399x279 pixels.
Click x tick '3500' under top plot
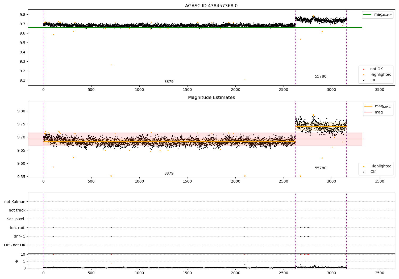click(x=380, y=90)
